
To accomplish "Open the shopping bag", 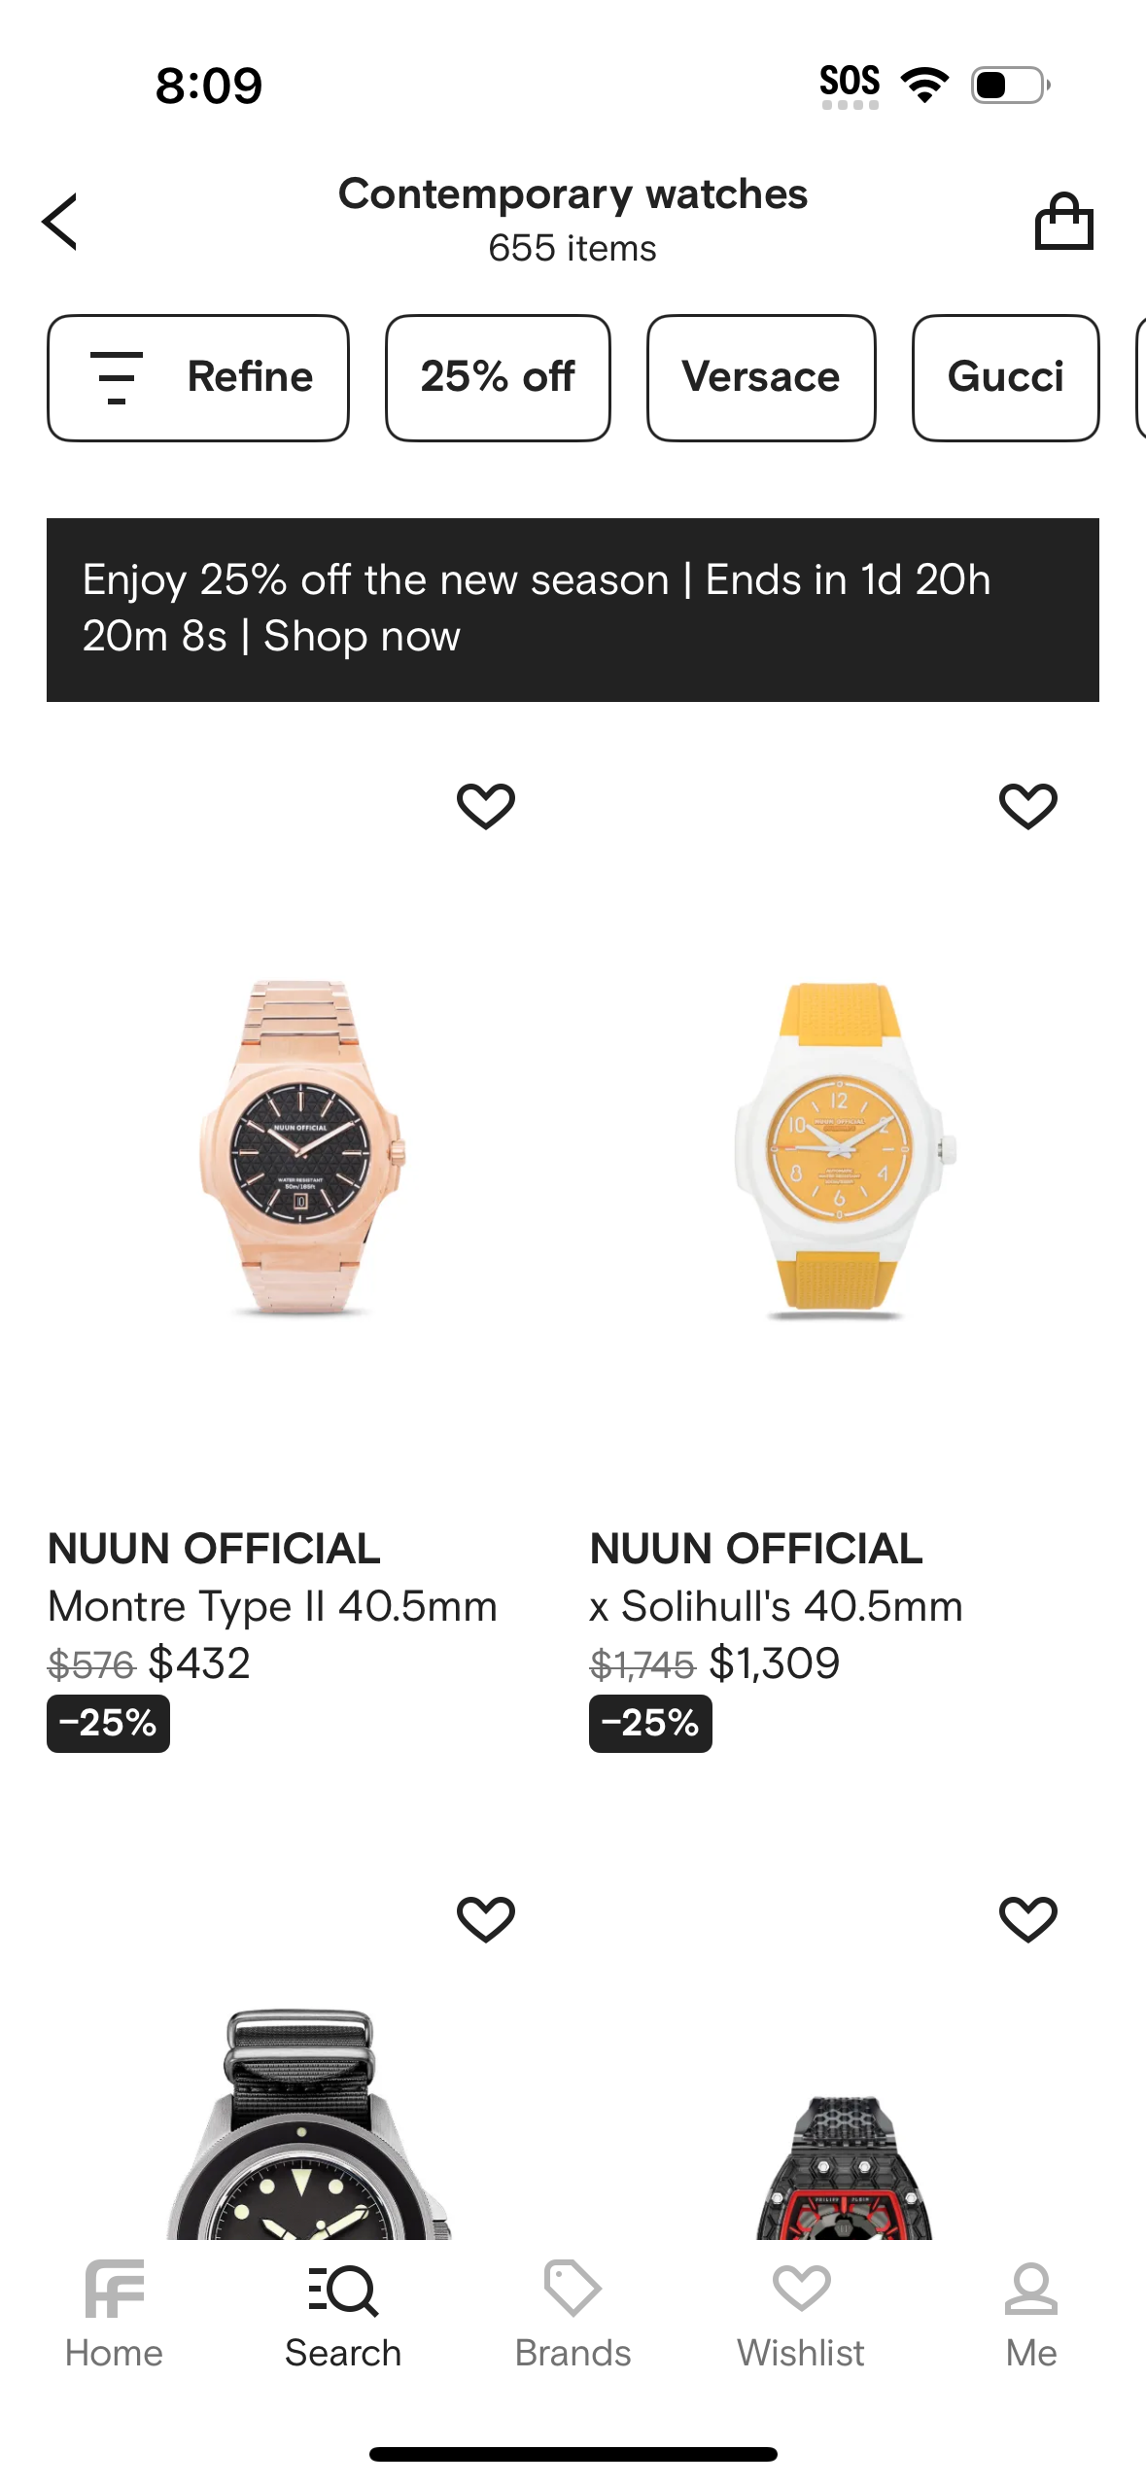I will click(x=1063, y=222).
